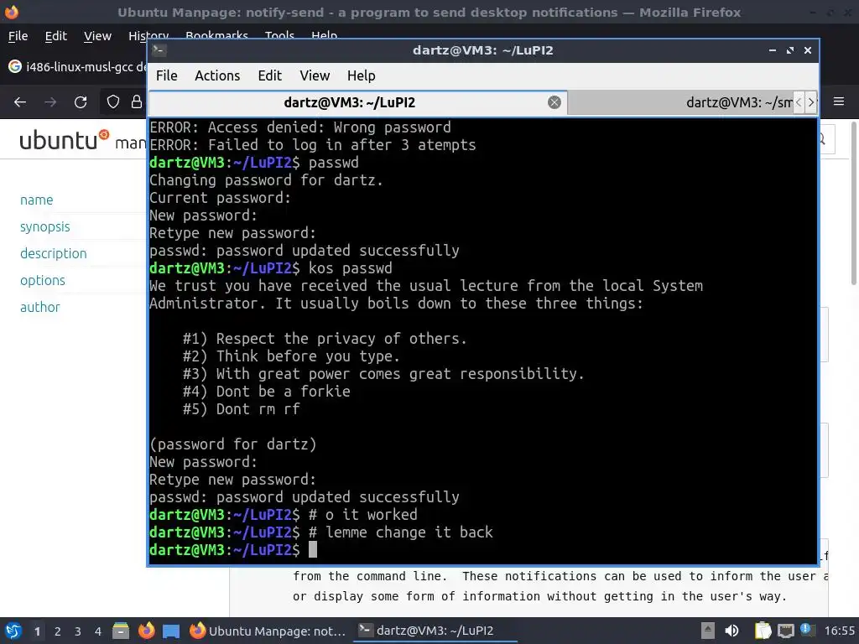Viewport: 859px width, 644px height.
Task: Open the terminal View menu
Action: point(315,75)
